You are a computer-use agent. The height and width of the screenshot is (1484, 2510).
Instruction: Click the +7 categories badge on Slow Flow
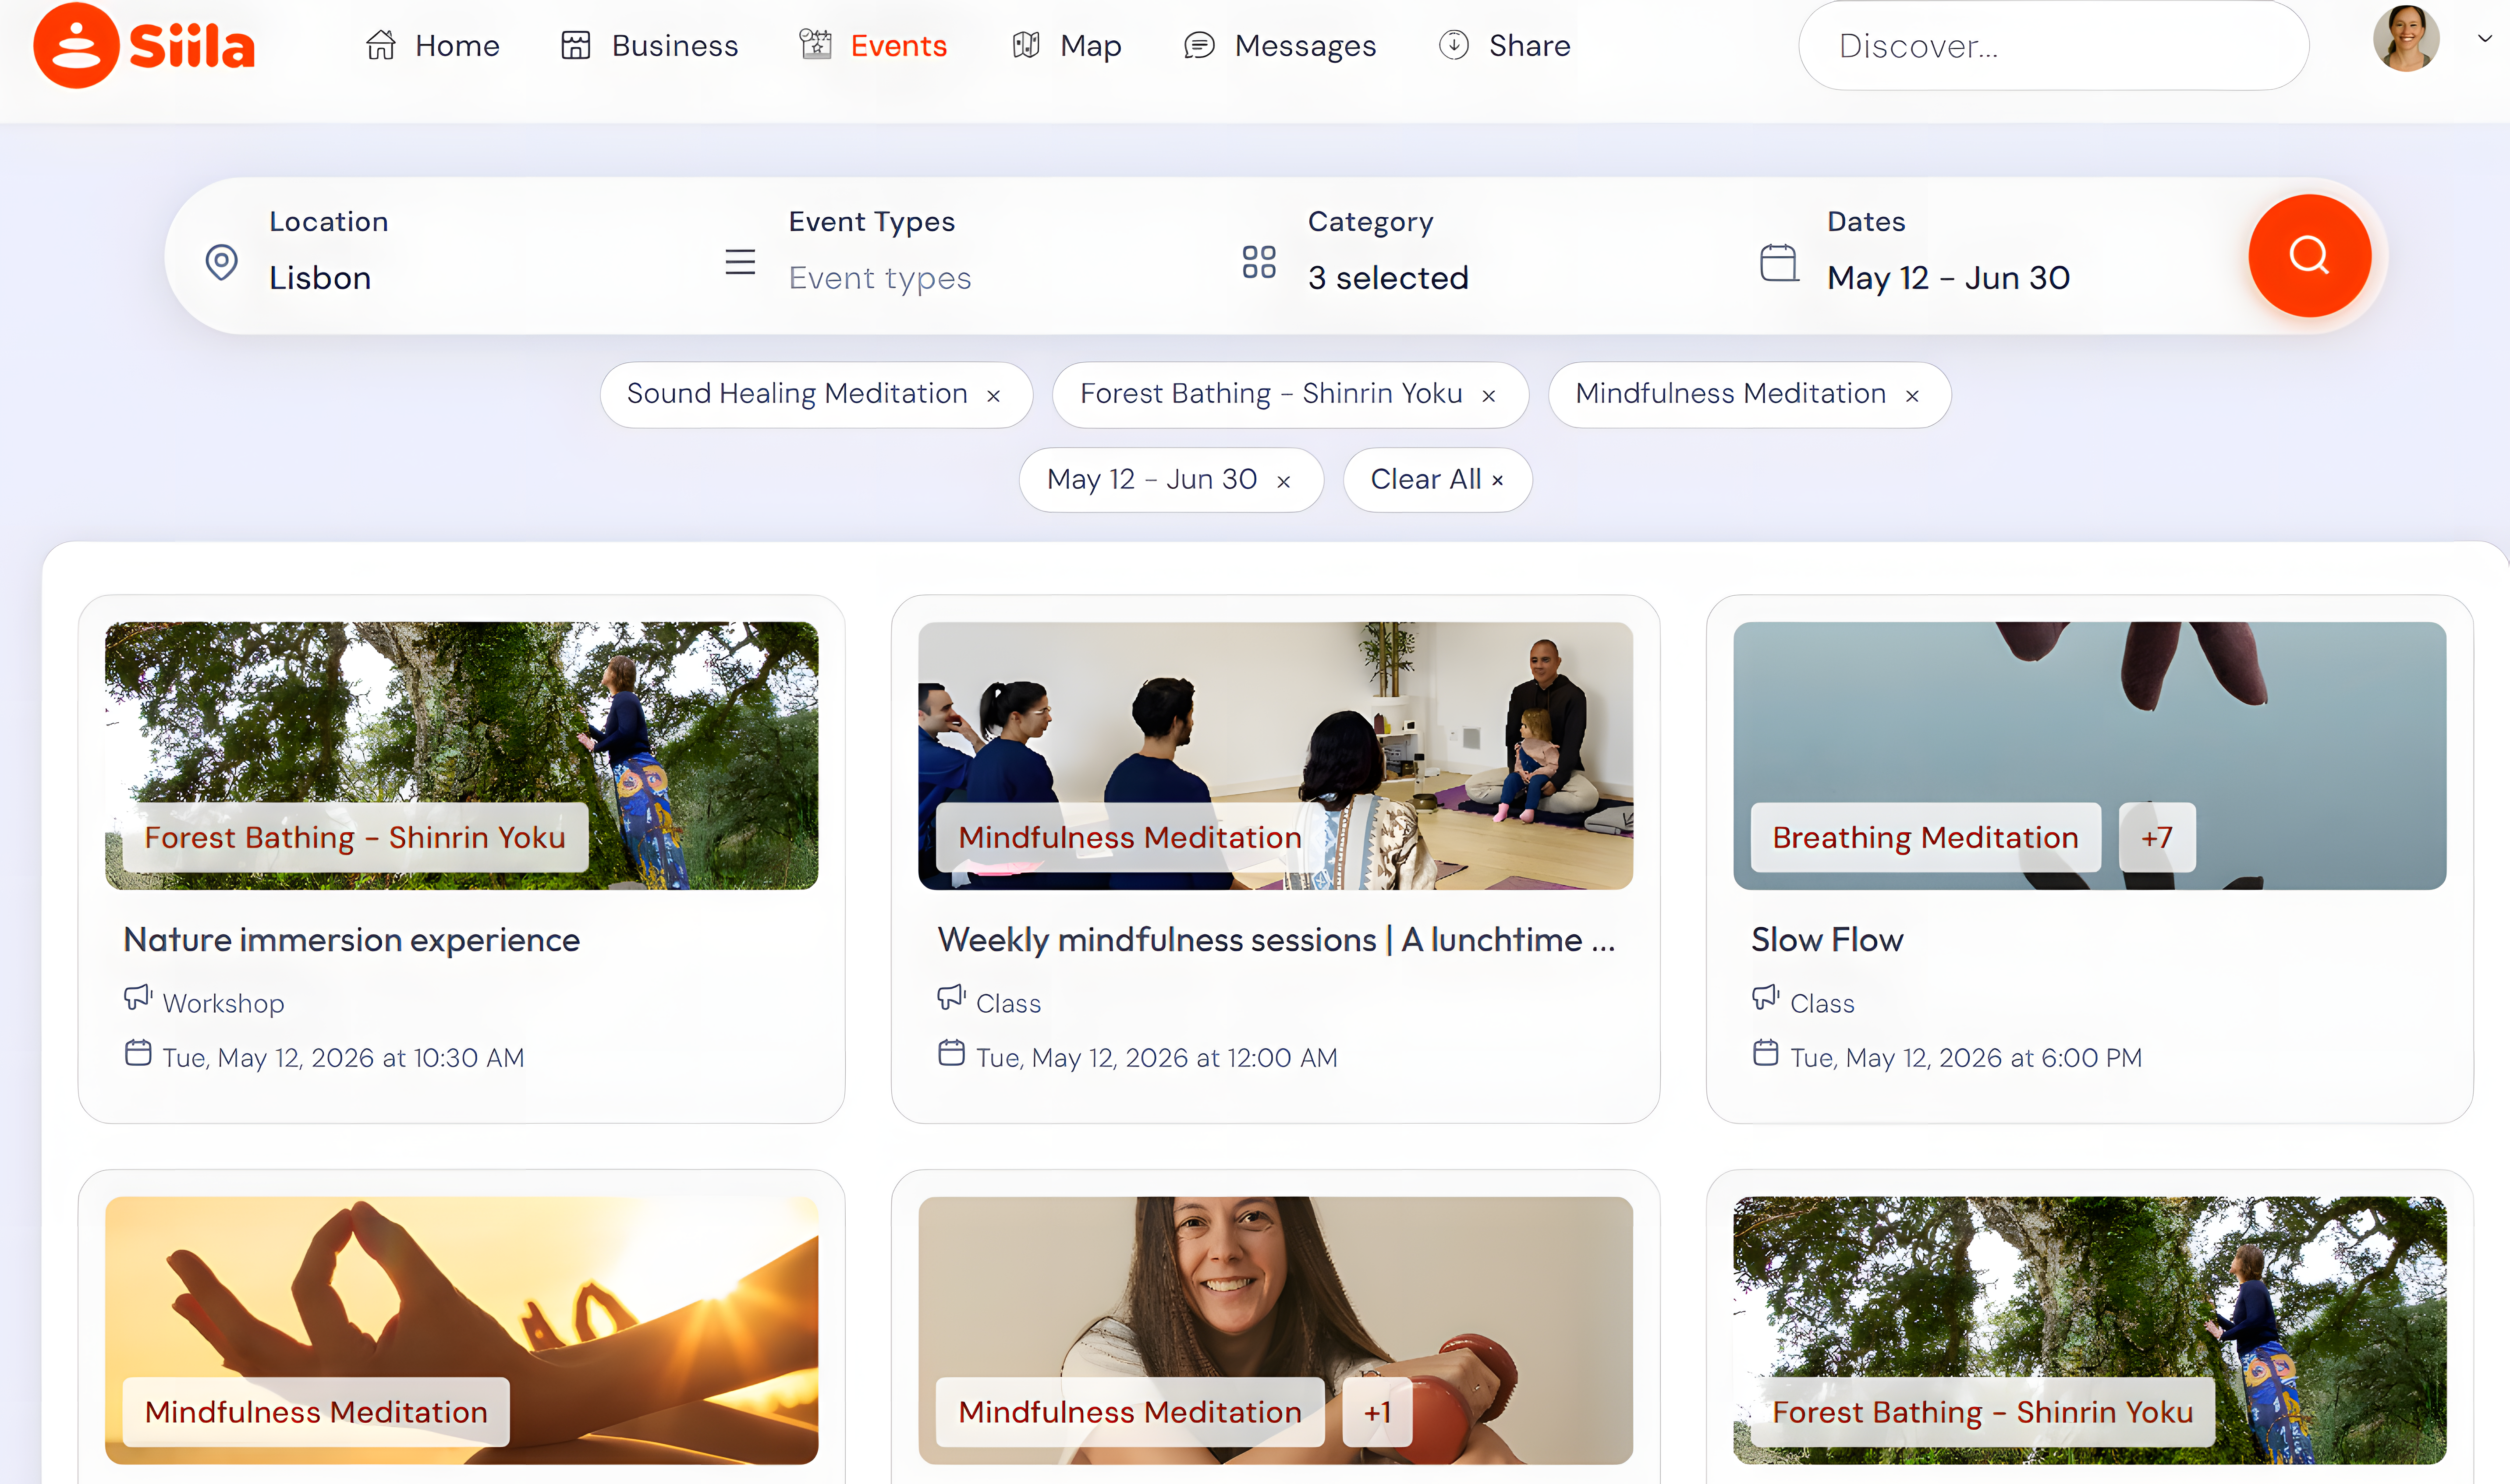pyautogui.click(x=2157, y=837)
